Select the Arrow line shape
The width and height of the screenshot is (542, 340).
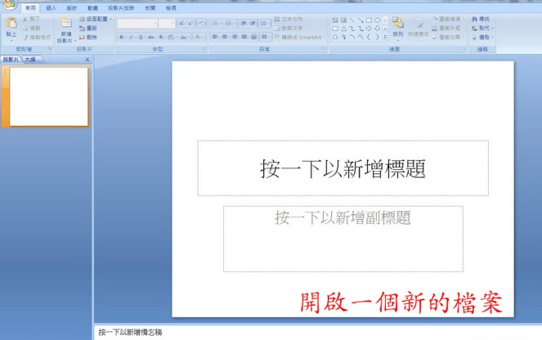pos(361,20)
